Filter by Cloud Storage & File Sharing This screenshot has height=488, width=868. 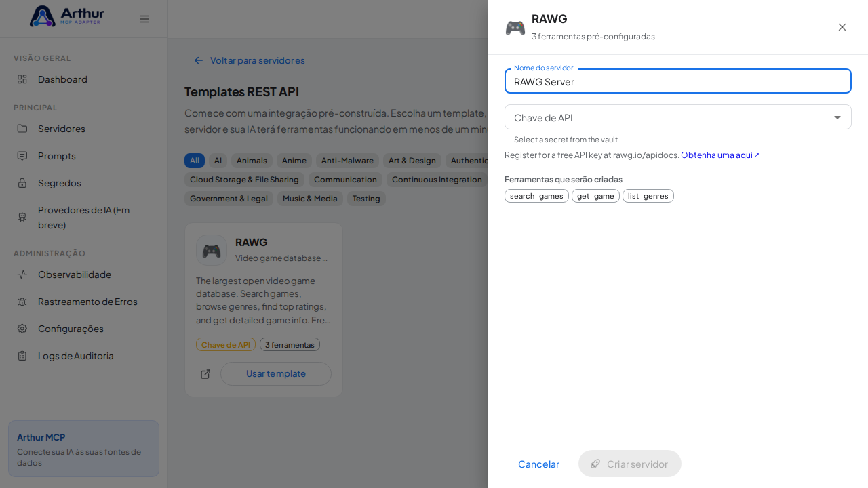[x=244, y=180]
